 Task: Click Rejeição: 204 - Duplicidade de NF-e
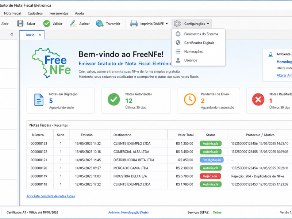[258, 176]
